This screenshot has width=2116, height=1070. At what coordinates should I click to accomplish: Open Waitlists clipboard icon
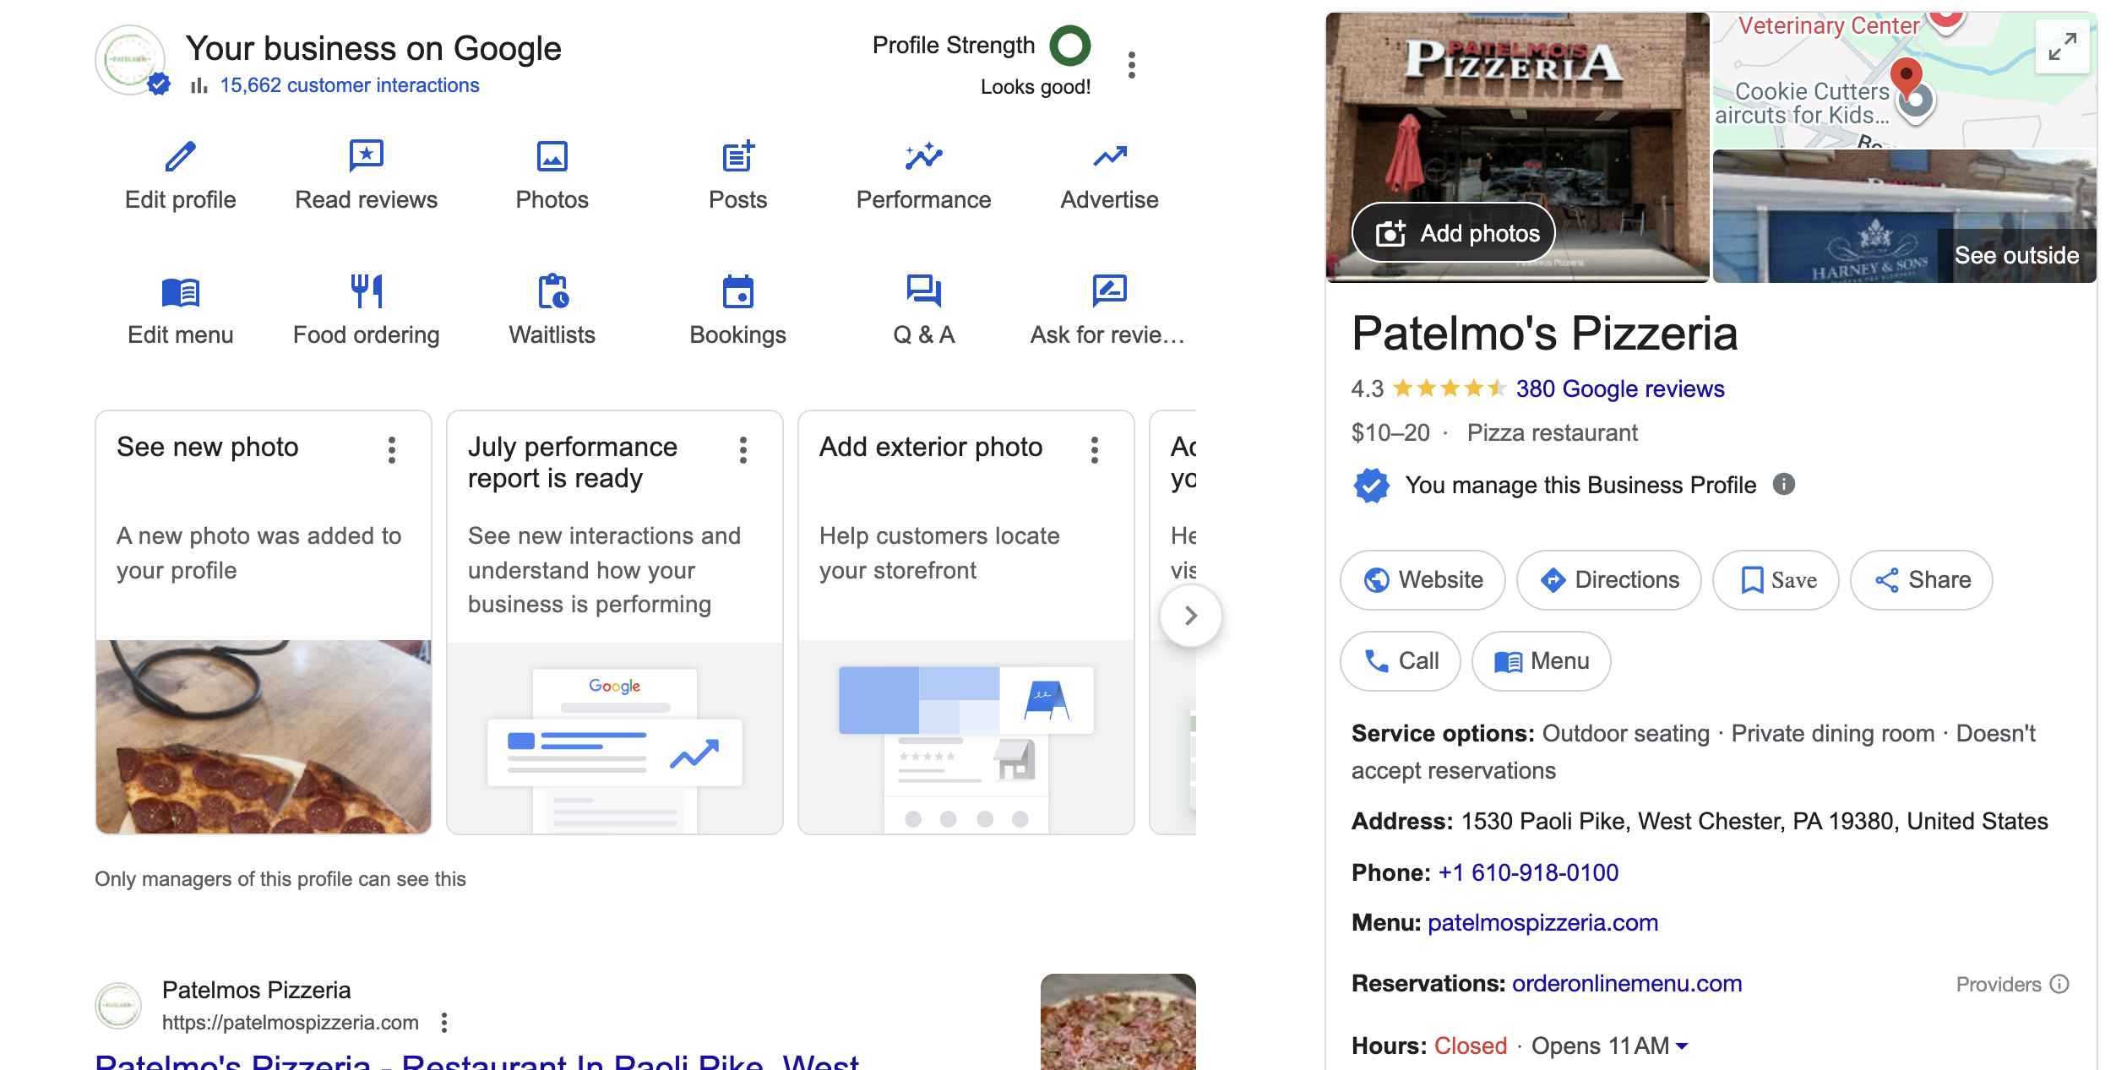pos(552,291)
